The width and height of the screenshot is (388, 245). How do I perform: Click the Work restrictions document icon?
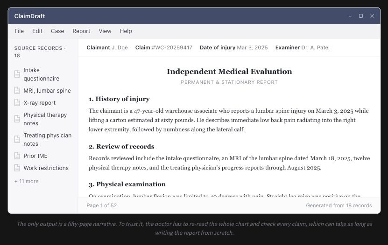pos(17,168)
